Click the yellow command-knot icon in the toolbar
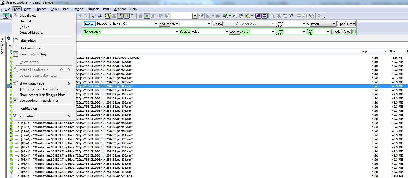The height and width of the screenshot is (178, 408). click(107, 16)
